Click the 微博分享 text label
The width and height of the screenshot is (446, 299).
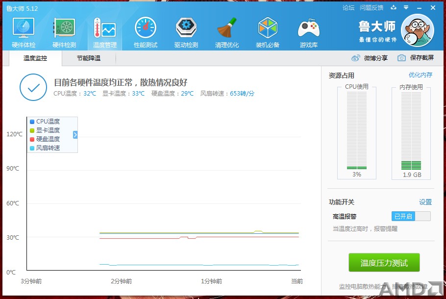point(376,58)
